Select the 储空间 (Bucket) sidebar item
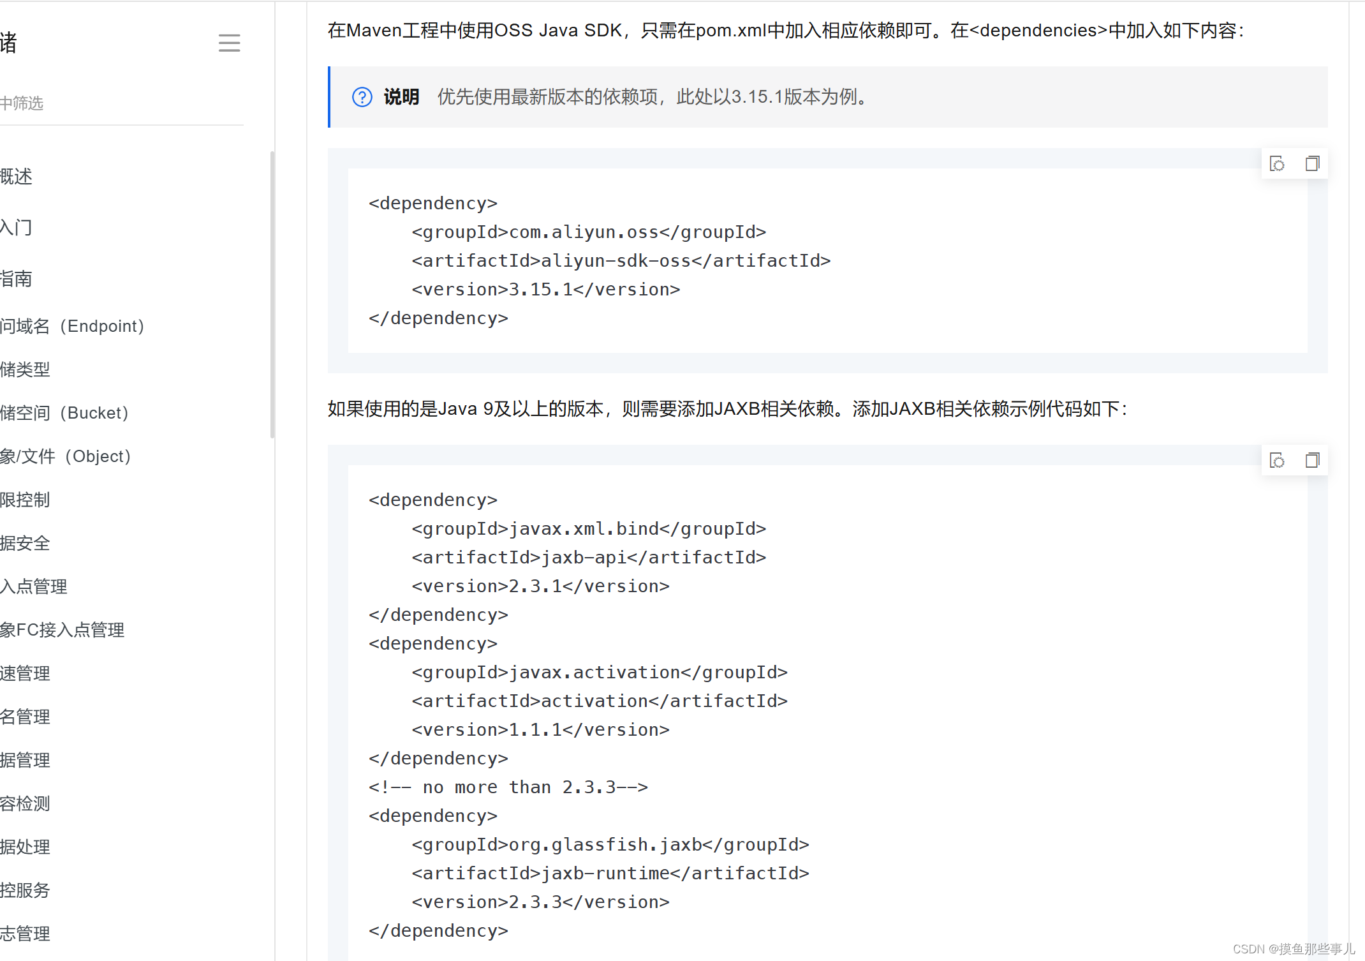 click(64, 413)
